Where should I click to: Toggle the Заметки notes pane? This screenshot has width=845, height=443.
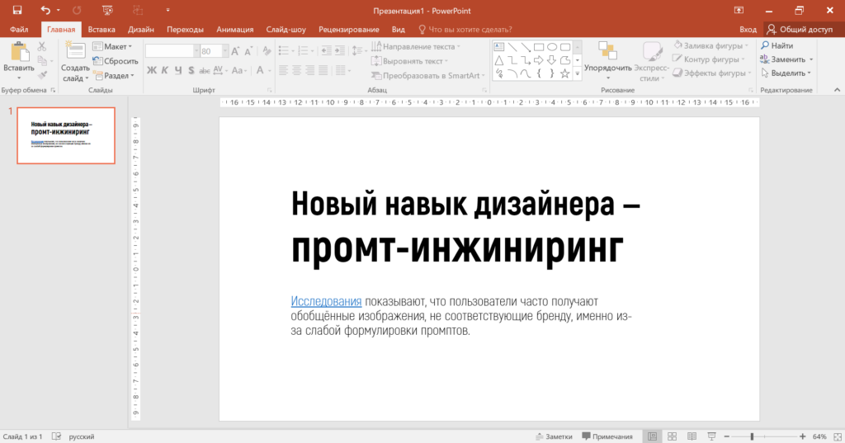pos(554,436)
